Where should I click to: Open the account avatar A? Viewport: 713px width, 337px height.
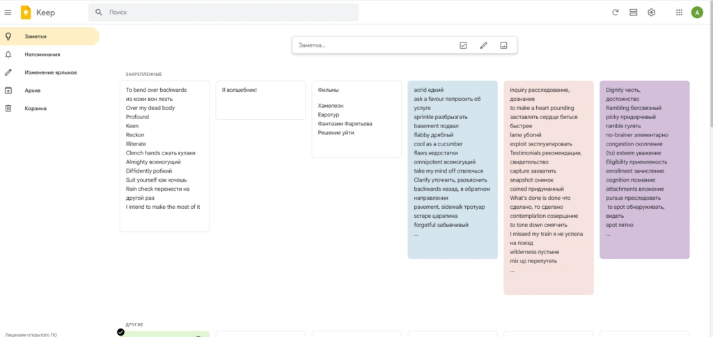pyautogui.click(x=697, y=13)
